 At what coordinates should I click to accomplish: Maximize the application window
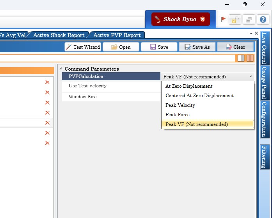tap(245, 4)
